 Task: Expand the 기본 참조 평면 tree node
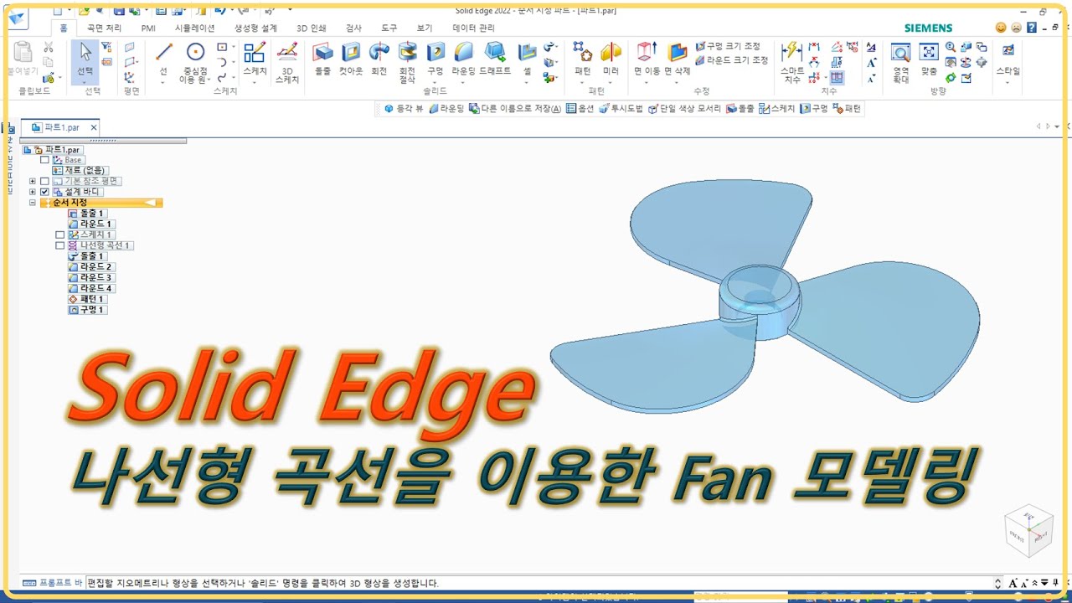point(33,181)
